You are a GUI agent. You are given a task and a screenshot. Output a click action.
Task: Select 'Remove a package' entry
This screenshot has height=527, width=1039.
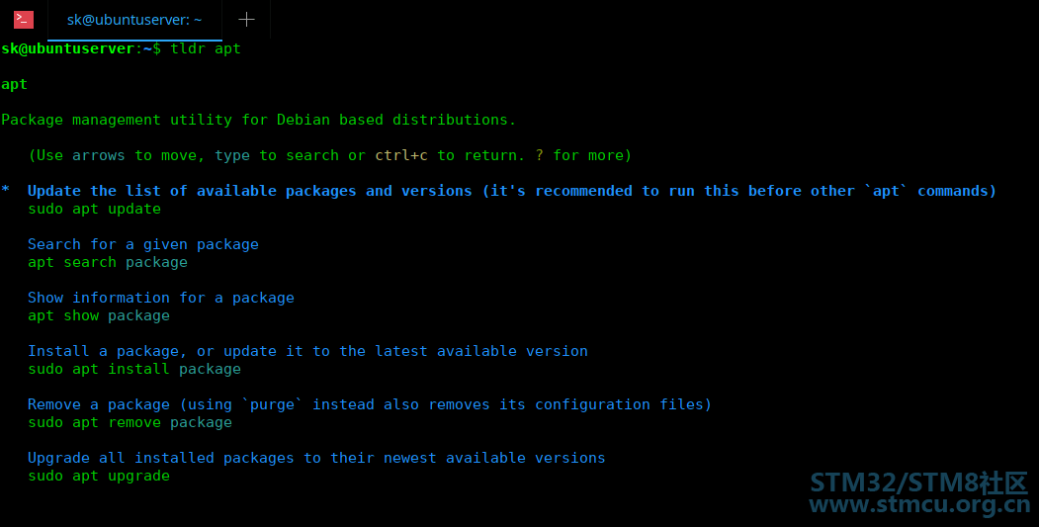pyautogui.click(x=370, y=404)
